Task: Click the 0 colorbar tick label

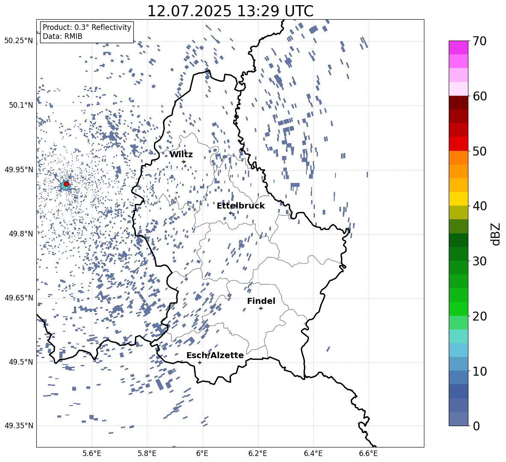Action: pos(476,426)
